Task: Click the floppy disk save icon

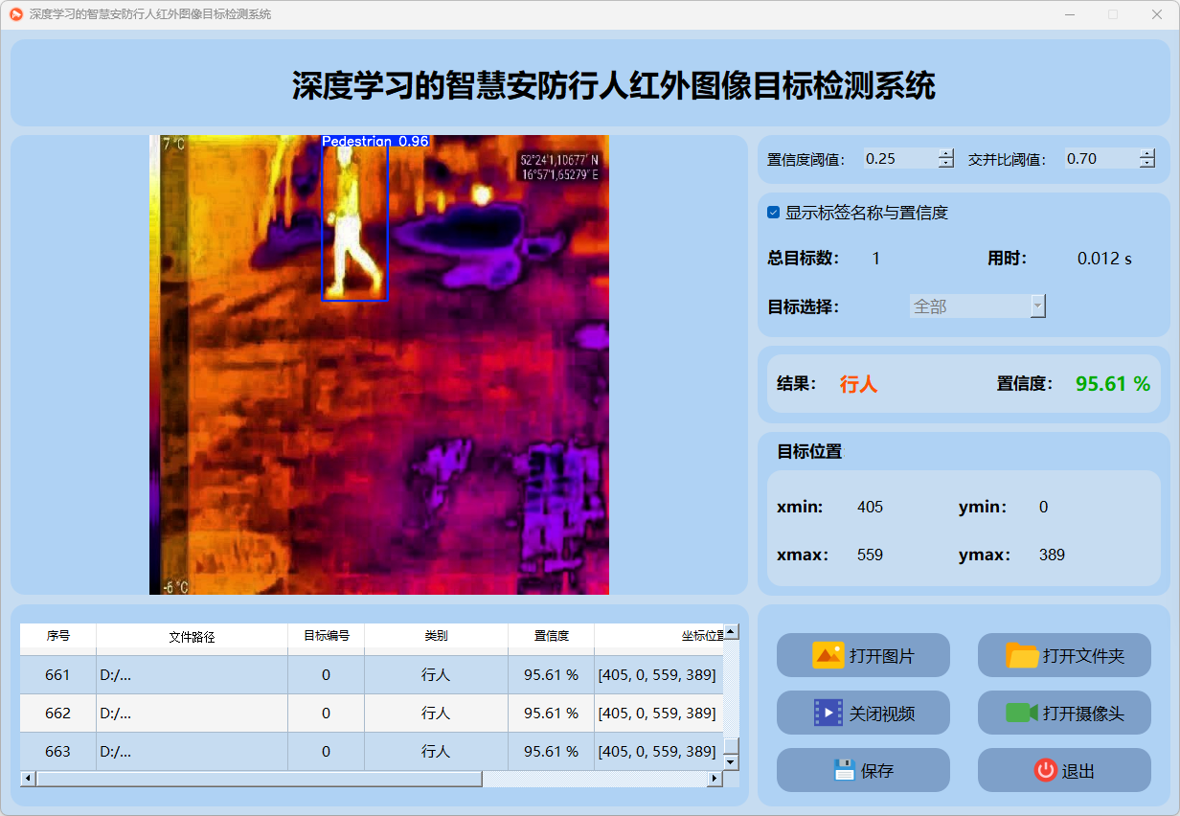Action: pos(844,771)
